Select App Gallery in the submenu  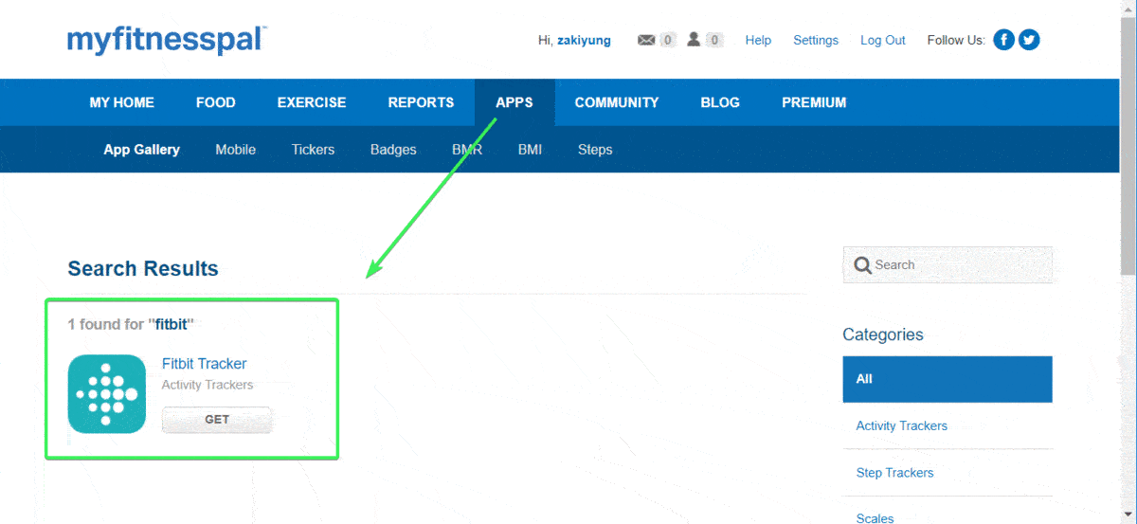141,150
